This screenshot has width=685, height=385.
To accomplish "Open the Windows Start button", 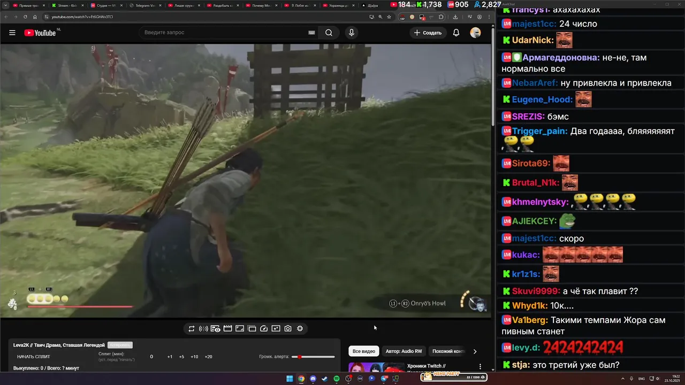I will pyautogui.click(x=290, y=379).
